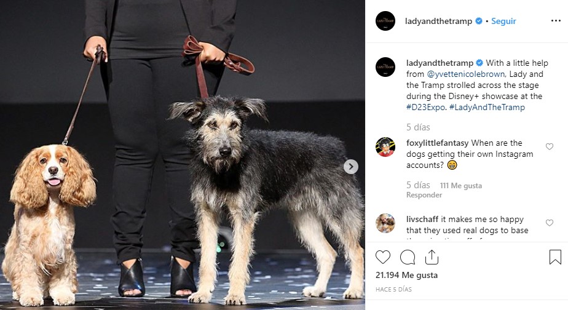Click the ladyandthetramp avatar beside the caption
This screenshot has height=310, width=568.
coord(385,67)
